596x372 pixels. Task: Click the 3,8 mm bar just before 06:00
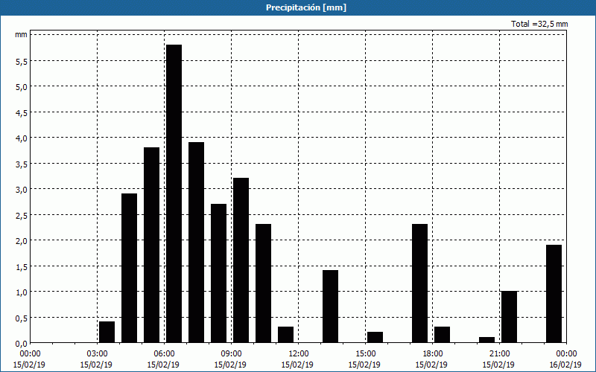152,245
